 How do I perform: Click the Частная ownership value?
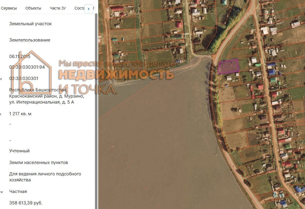(18, 191)
